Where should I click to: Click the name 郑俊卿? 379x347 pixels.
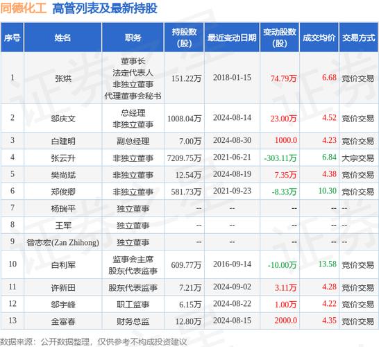click(x=63, y=192)
